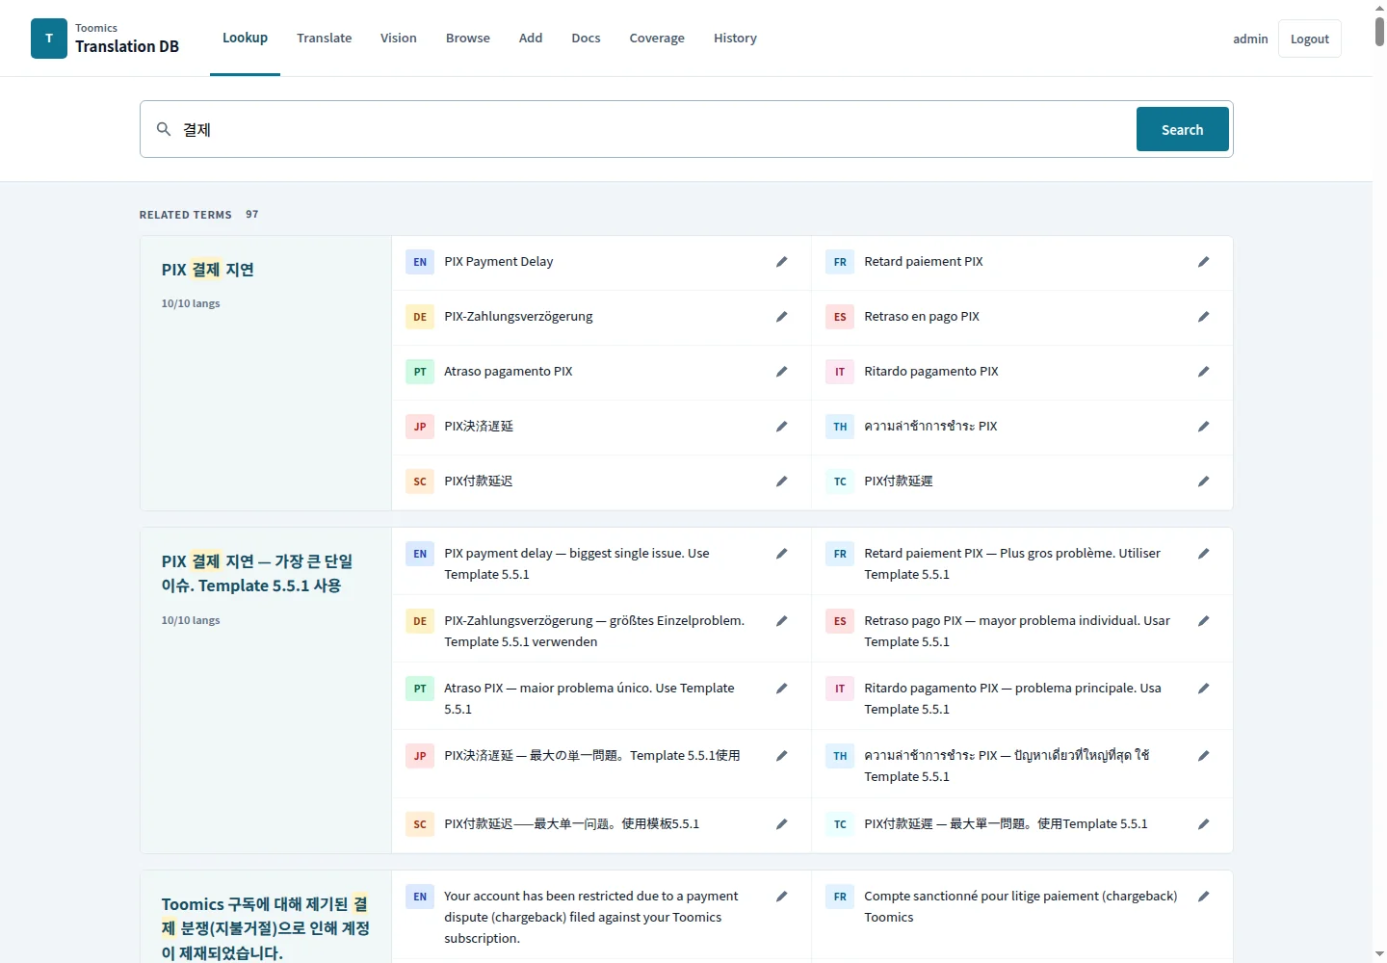This screenshot has height=963, width=1387.
Task: Edit DE 'größtes Einzelproblem' translation
Action: coord(782,621)
